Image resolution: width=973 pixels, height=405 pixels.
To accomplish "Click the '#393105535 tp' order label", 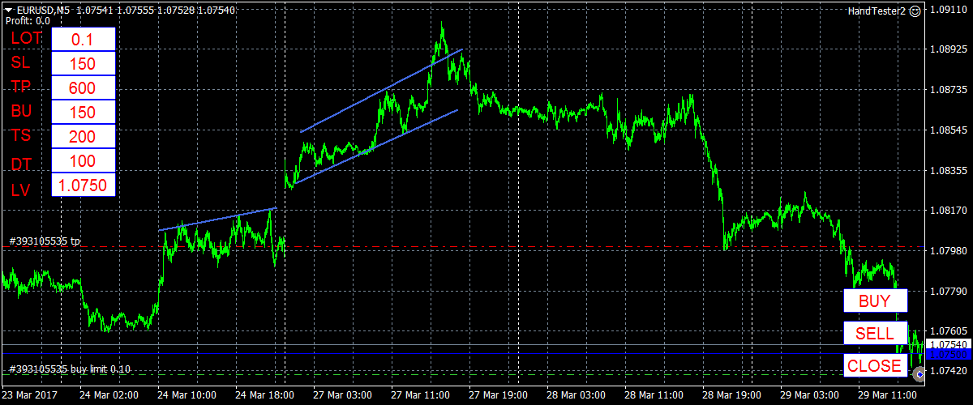I will coord(45,241).
